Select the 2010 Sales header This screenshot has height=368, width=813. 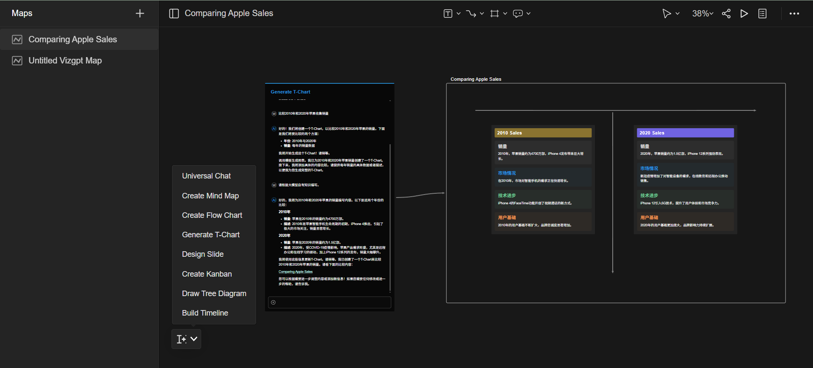pos(543,133)
